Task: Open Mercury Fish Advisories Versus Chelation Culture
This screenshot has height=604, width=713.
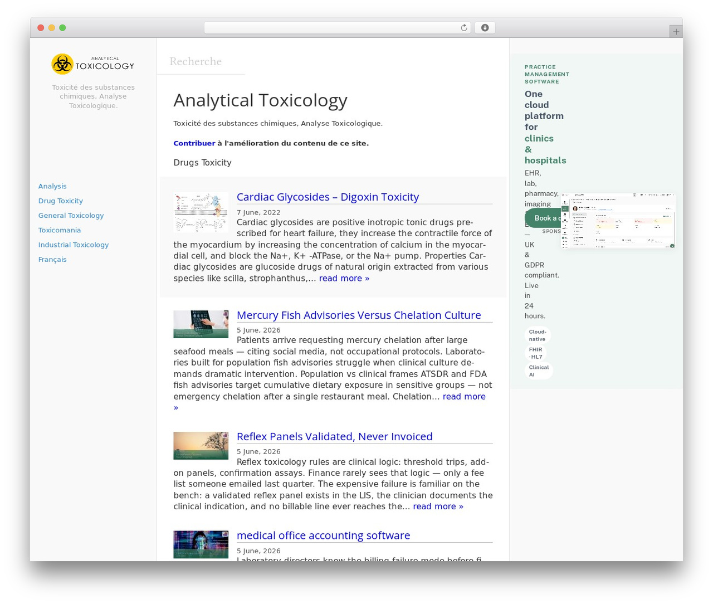Action: point(359,315)
